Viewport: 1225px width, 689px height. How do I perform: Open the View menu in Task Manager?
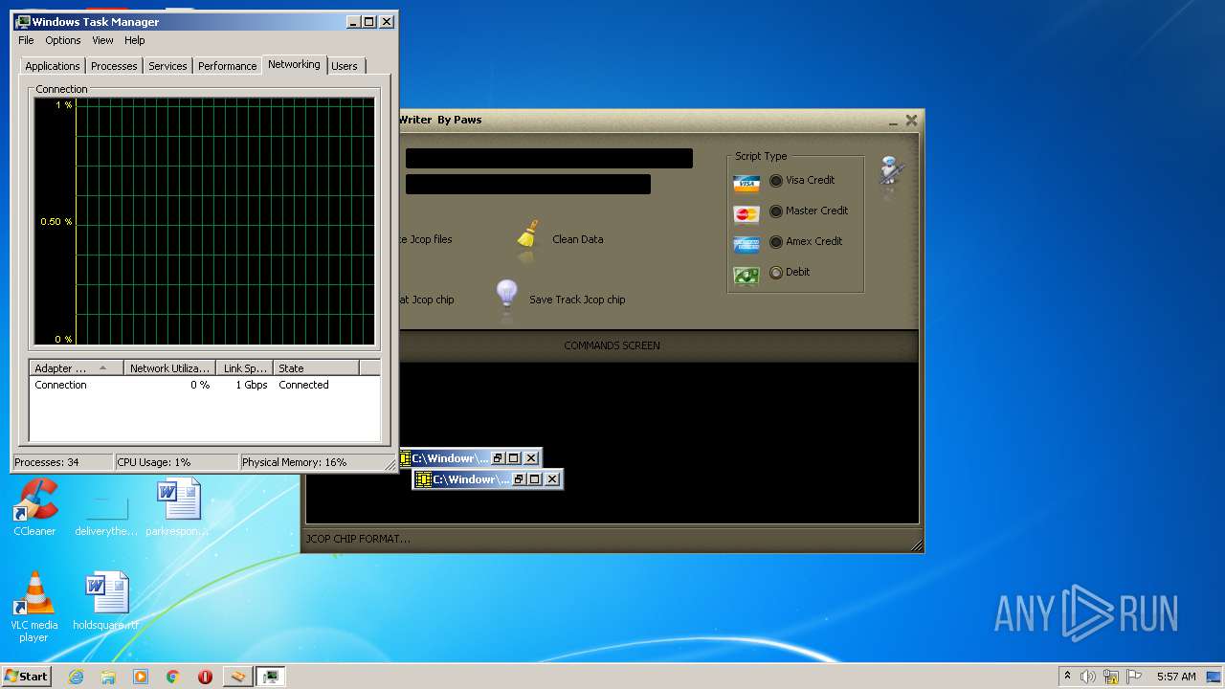(x=102, y=40)
